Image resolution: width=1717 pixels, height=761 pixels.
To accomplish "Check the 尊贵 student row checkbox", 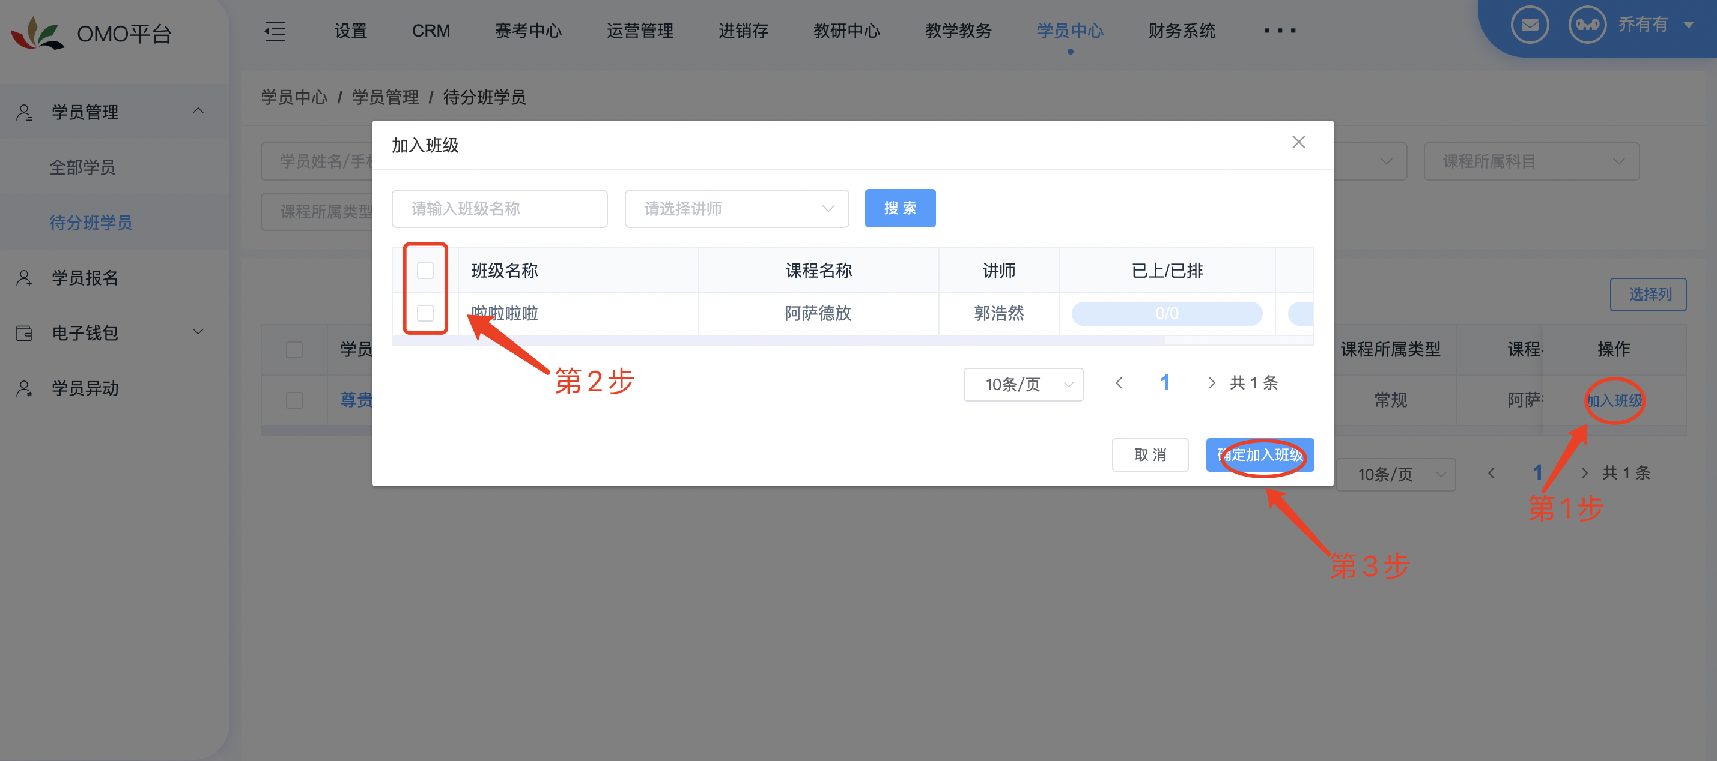I will [294, 400].
